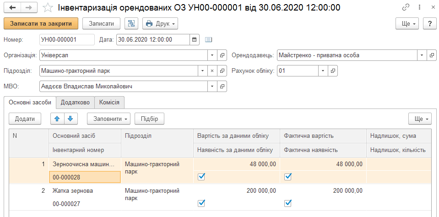Screen dimensions: 439x217
Task: Click Додати to add row
Action: (x=25, y=119)
